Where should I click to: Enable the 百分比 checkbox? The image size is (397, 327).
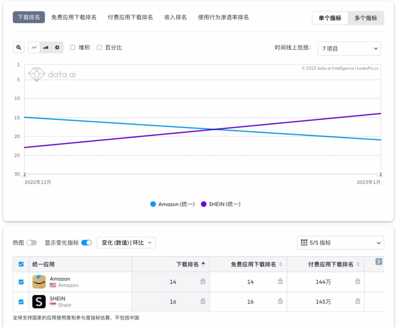coord(100,48)
